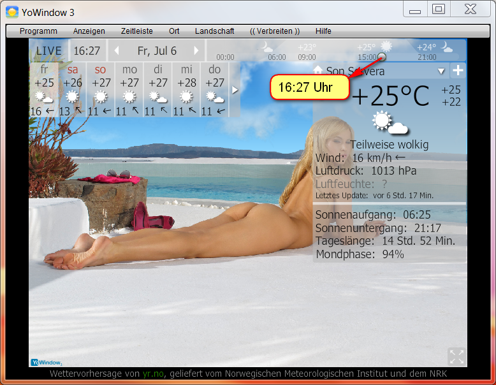496x385 pixels.
Task: Click the fullscreen expand icon
Action: pos(456,356)
